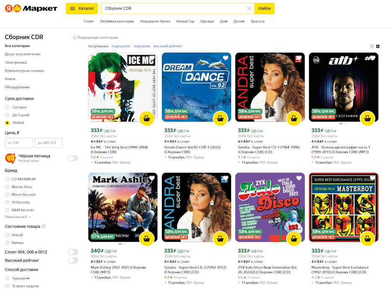Open Оборудование category

(x=18, y=87)
